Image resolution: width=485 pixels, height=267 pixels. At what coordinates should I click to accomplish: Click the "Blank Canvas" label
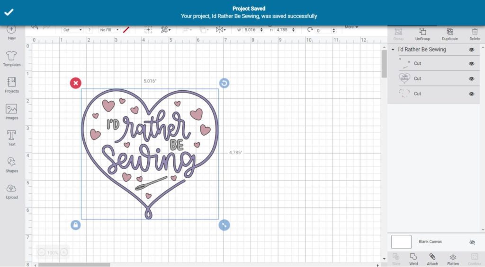point(430,241)
